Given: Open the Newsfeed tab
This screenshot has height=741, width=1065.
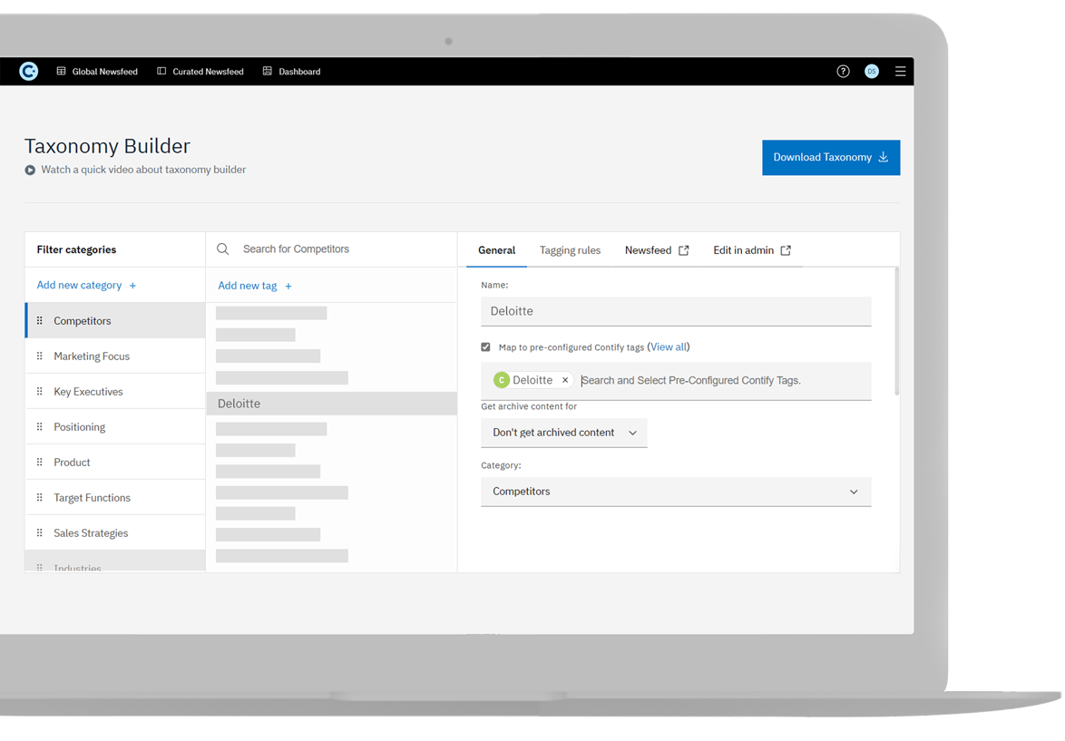Looking at the screenshot, I should click(x=656, y=250).
